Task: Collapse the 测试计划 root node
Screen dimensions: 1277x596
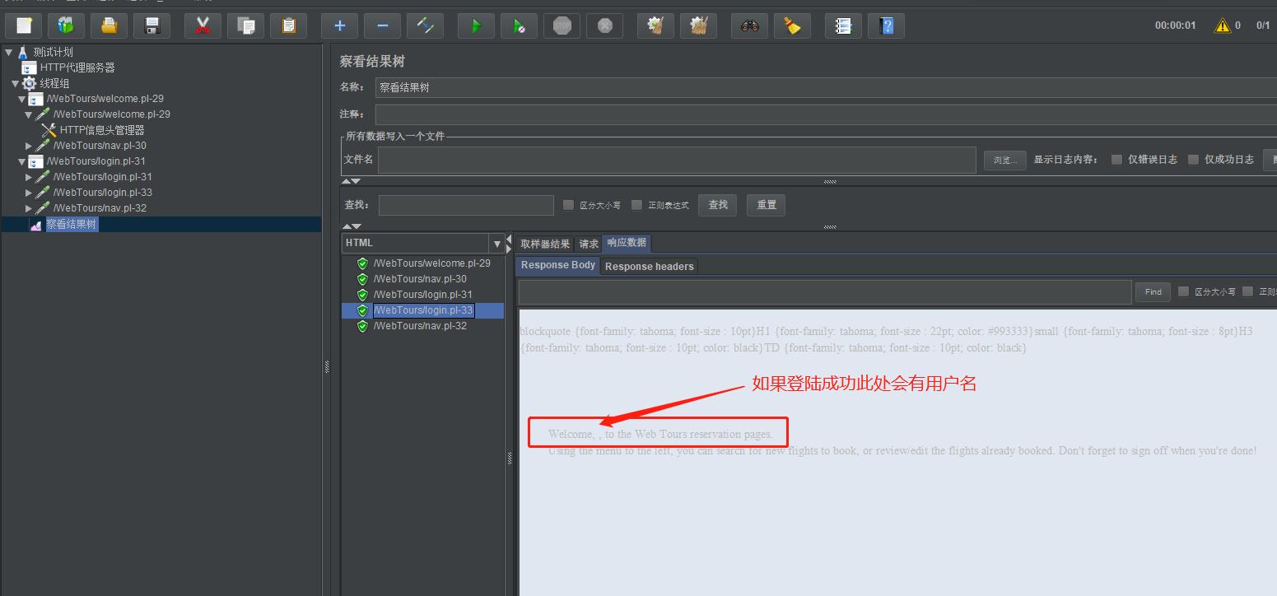Action: click(9, 52)
